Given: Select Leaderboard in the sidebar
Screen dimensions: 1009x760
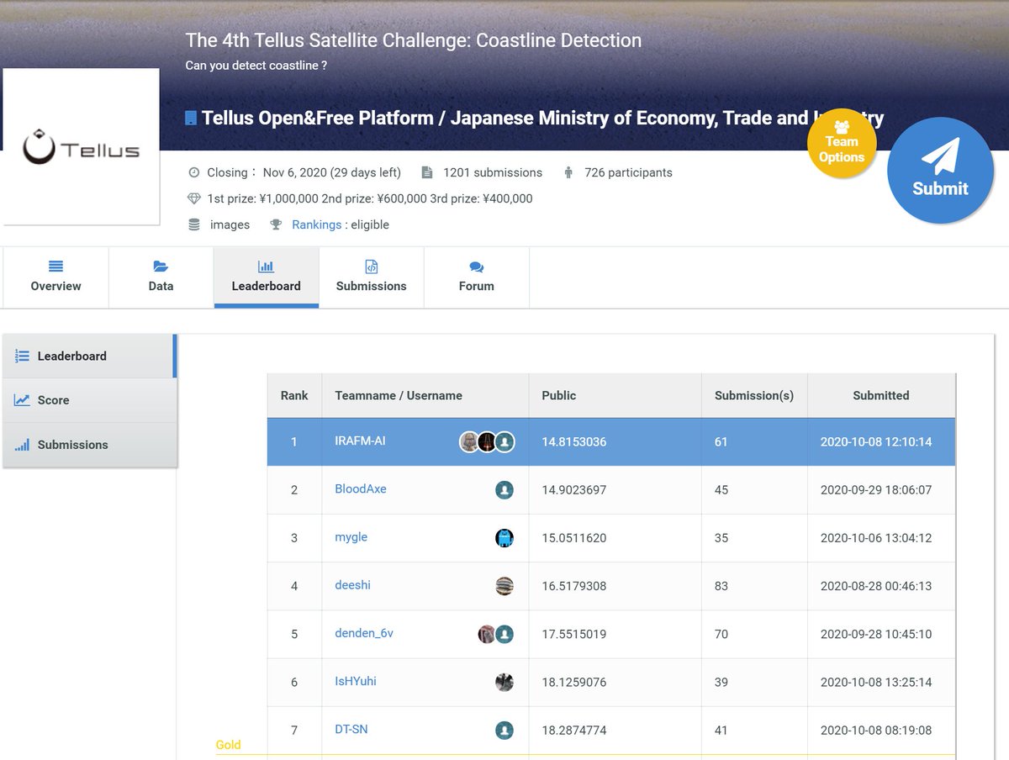Looking at the screenshot, I should pos(90,356).
